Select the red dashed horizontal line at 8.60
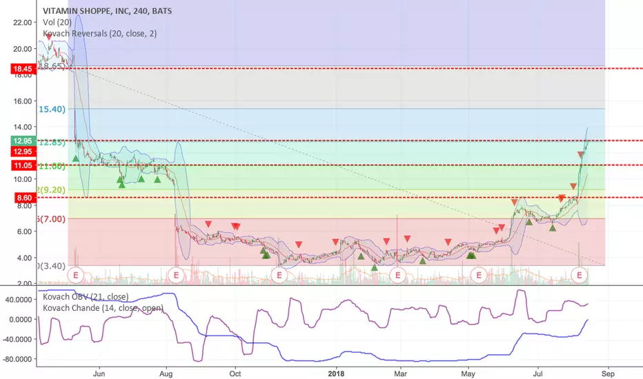The width and height of the screenshot is (643, 379). pyautogui.click(x=339, y=198)
